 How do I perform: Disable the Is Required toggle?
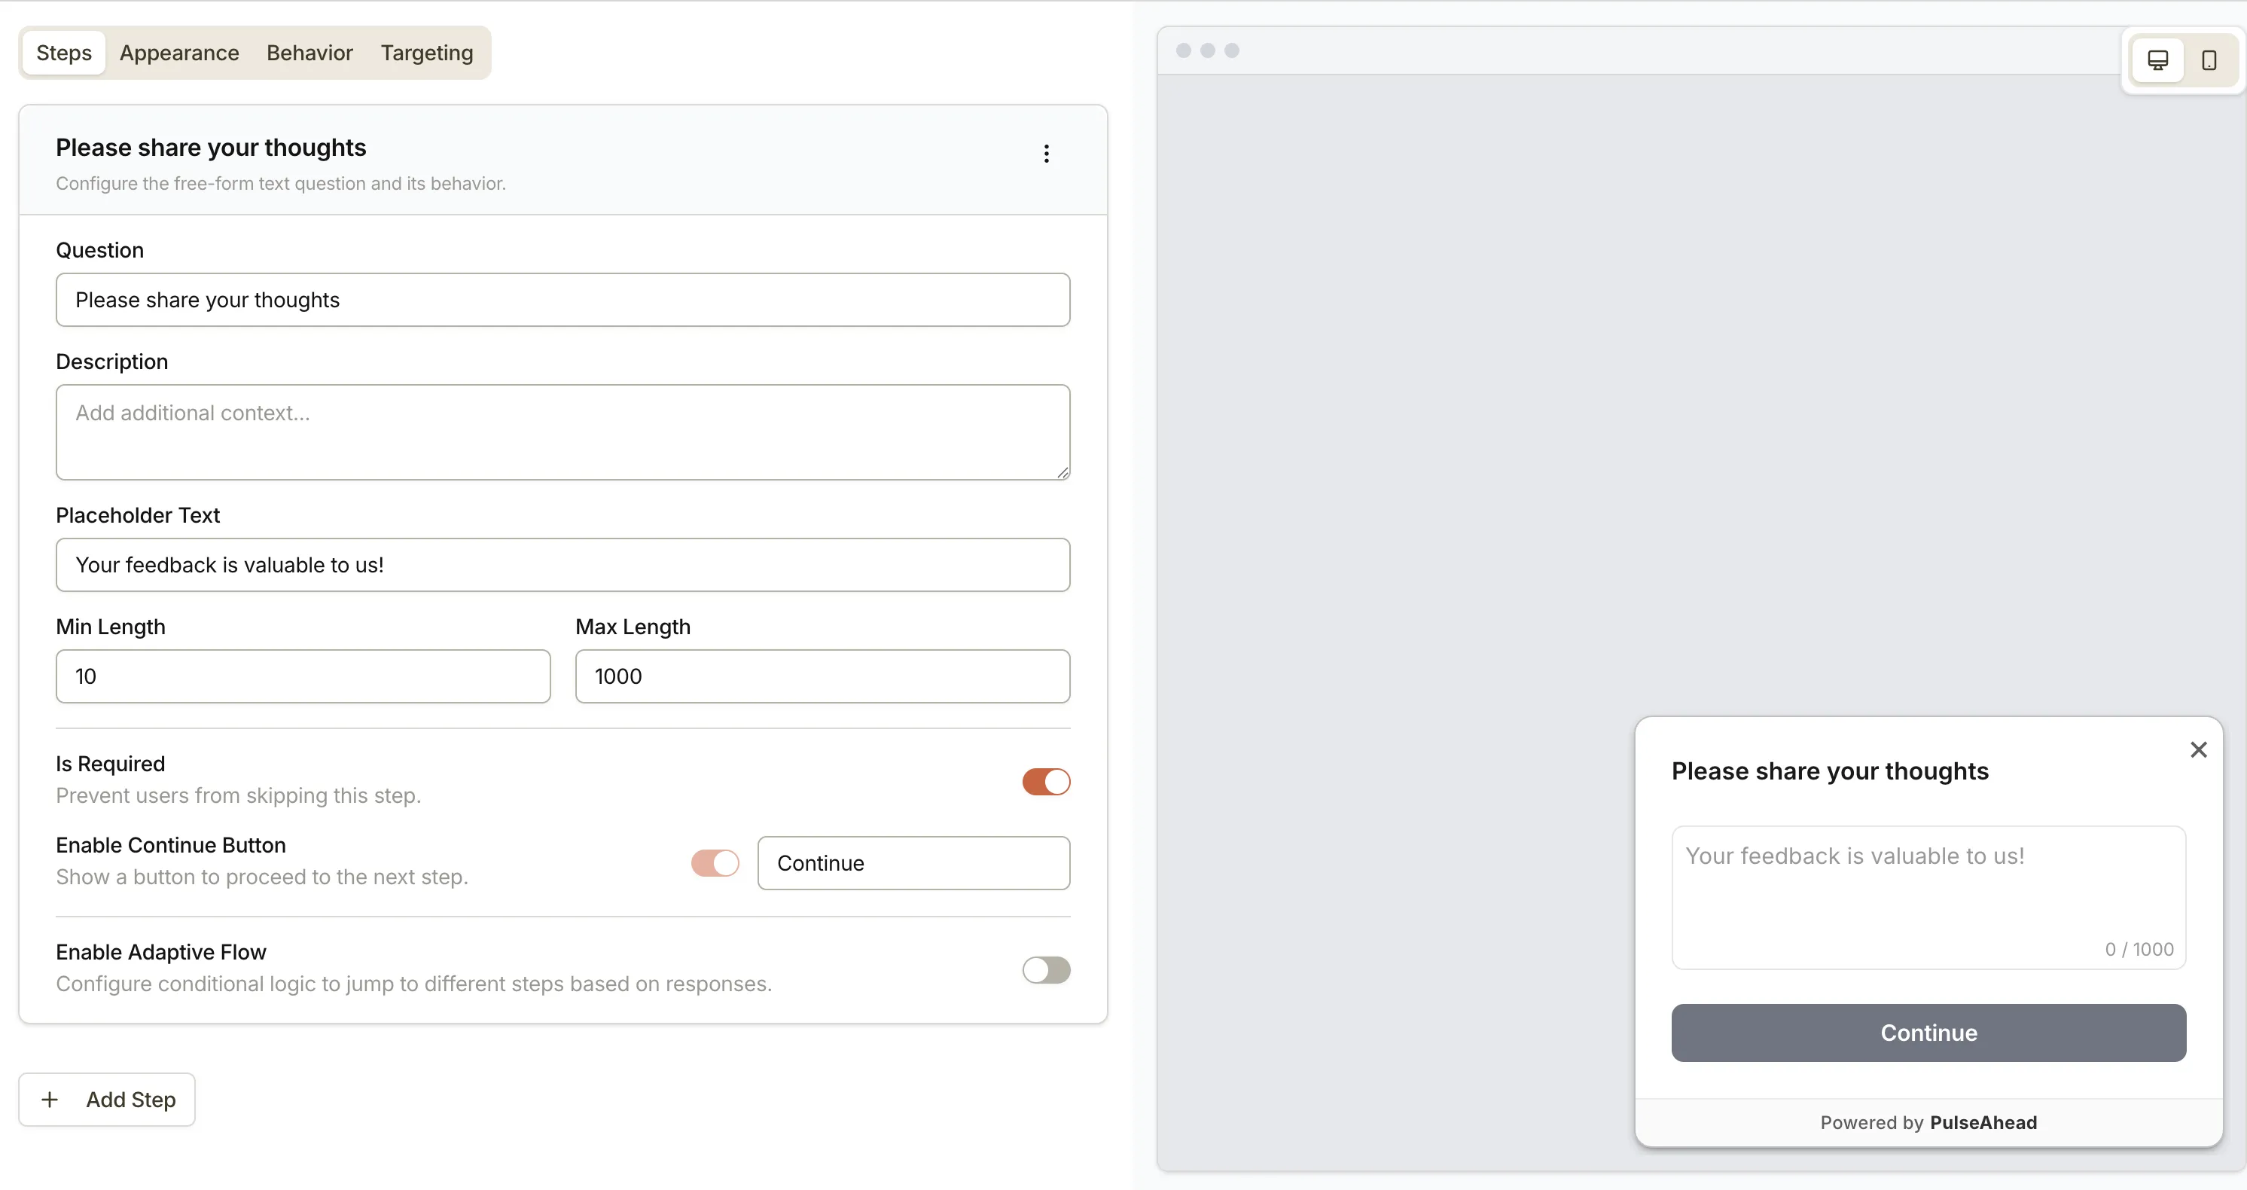[x=1046, y=782]
